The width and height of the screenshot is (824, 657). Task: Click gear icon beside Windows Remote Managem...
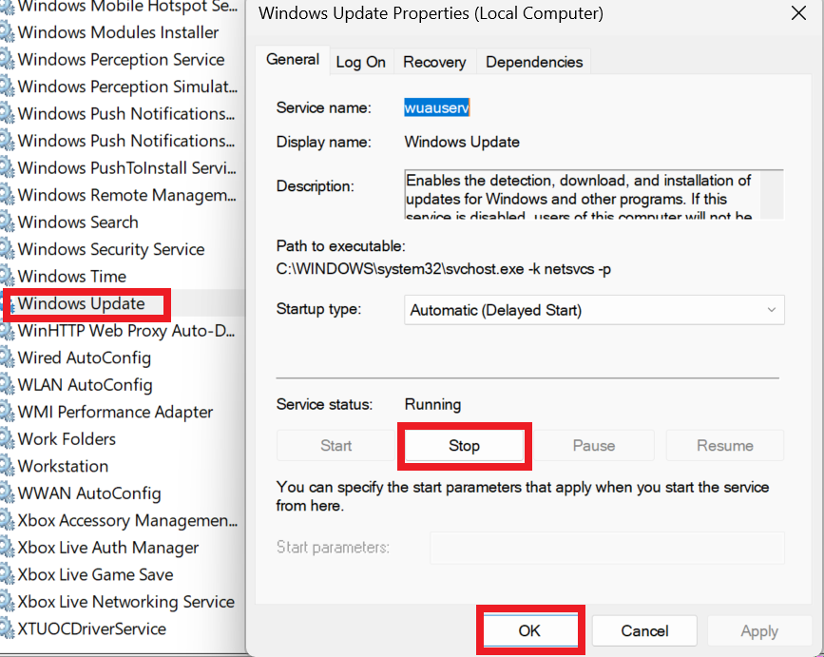(x=7, y=195)
